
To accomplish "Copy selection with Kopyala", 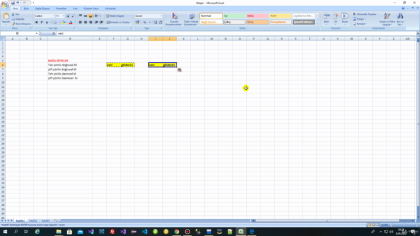I will [x=18, y=19].
